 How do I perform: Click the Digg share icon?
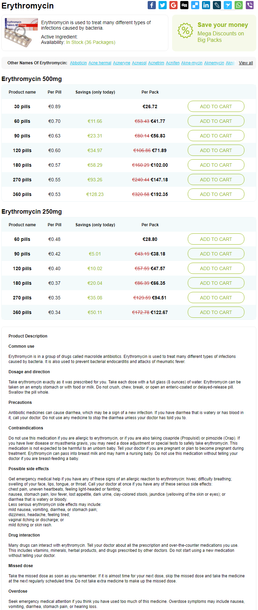[184, 5]
